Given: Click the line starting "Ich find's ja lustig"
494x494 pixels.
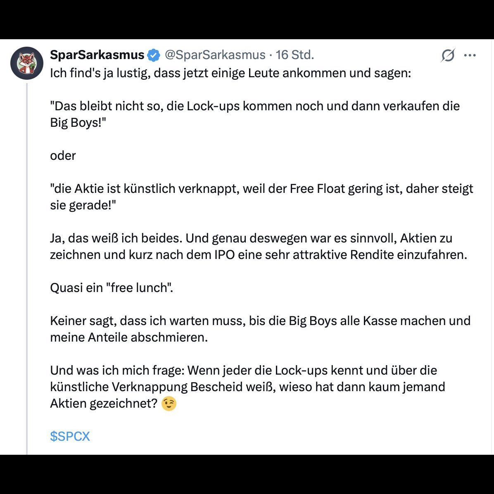Looking at the screenshot, I should [230, 73].
